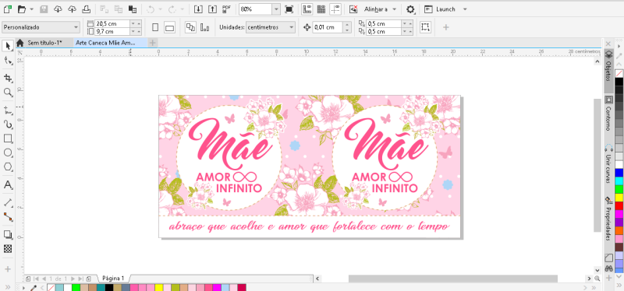Open the dropdown arrow next to Open
The width and height of the screenshot is (624, 291).
pos(31,9)
